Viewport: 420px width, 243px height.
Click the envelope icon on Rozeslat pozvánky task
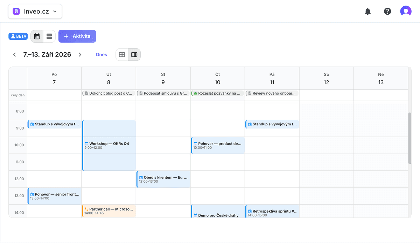195,93
